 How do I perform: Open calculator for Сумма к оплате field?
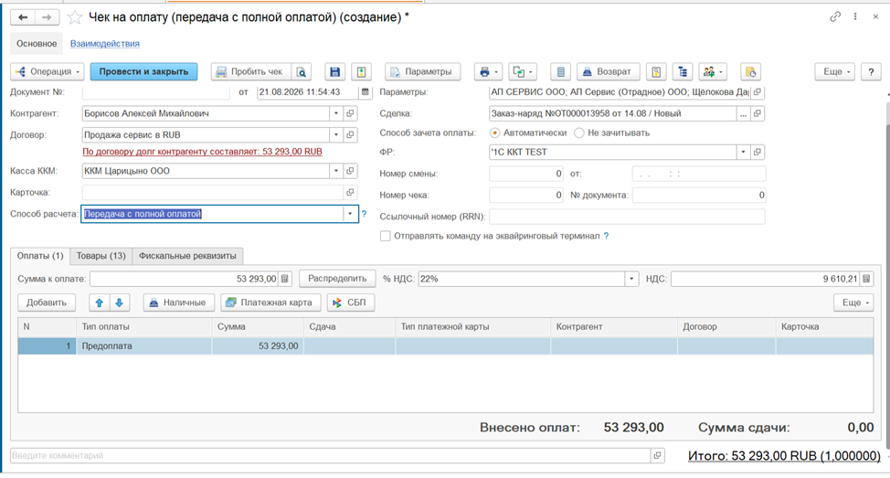click(285, 279)
